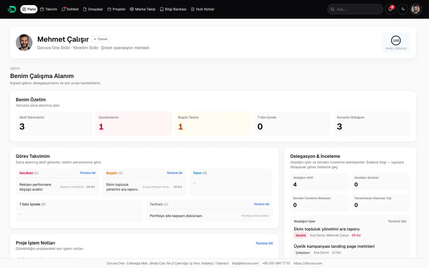
Task: Click the Atadığım Geciken count
Action: [x=356, y=185]
